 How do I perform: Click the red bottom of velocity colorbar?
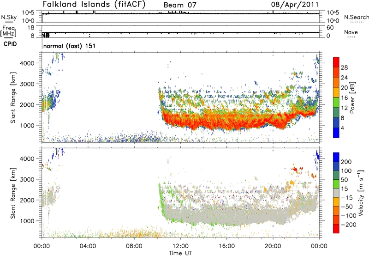(336, 229)
